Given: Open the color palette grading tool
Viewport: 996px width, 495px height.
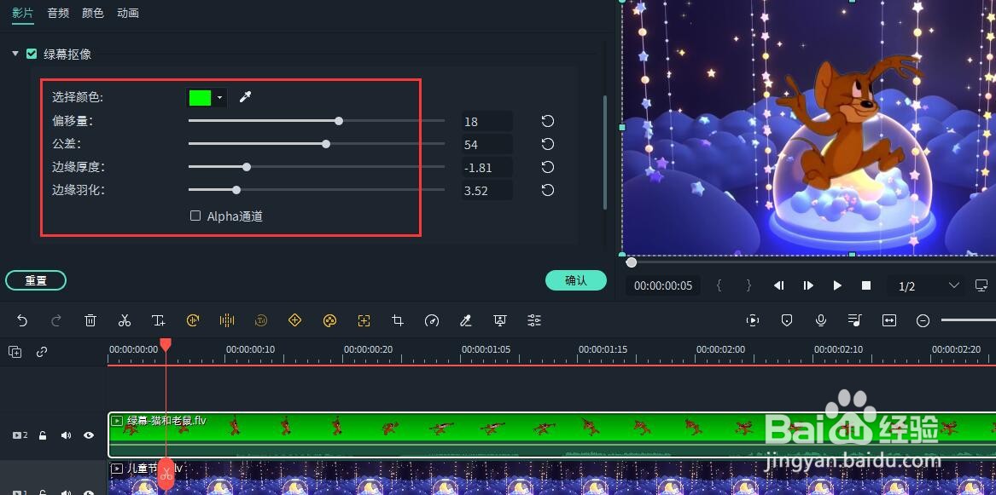Looking at the screenshot, I should 329,320.
